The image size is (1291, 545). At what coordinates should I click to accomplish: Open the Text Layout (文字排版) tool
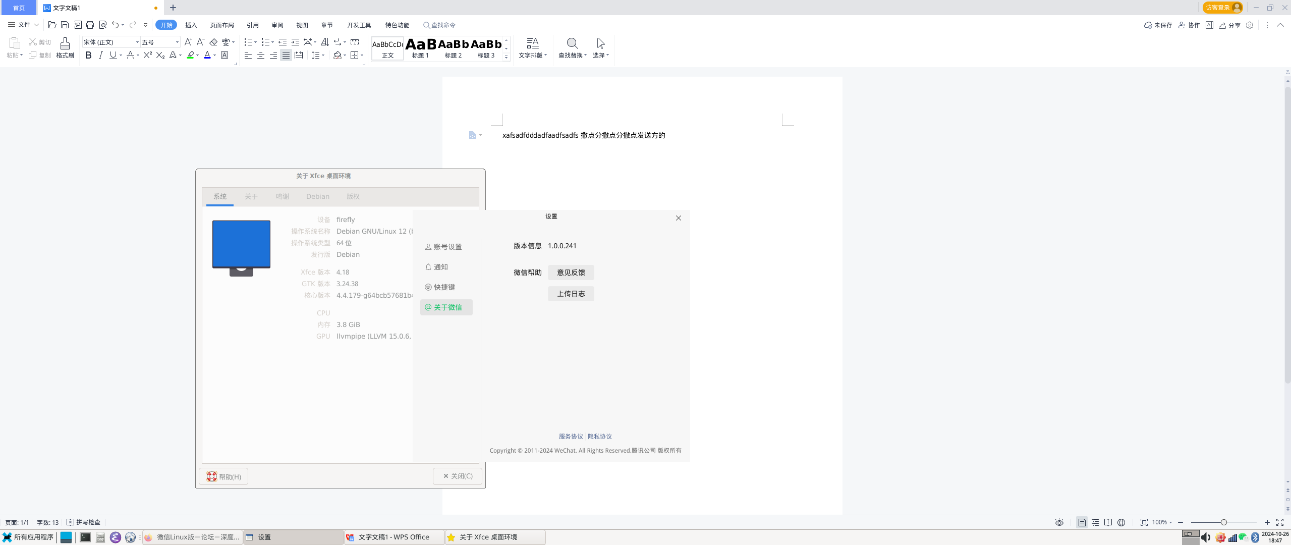coord(533,48)
